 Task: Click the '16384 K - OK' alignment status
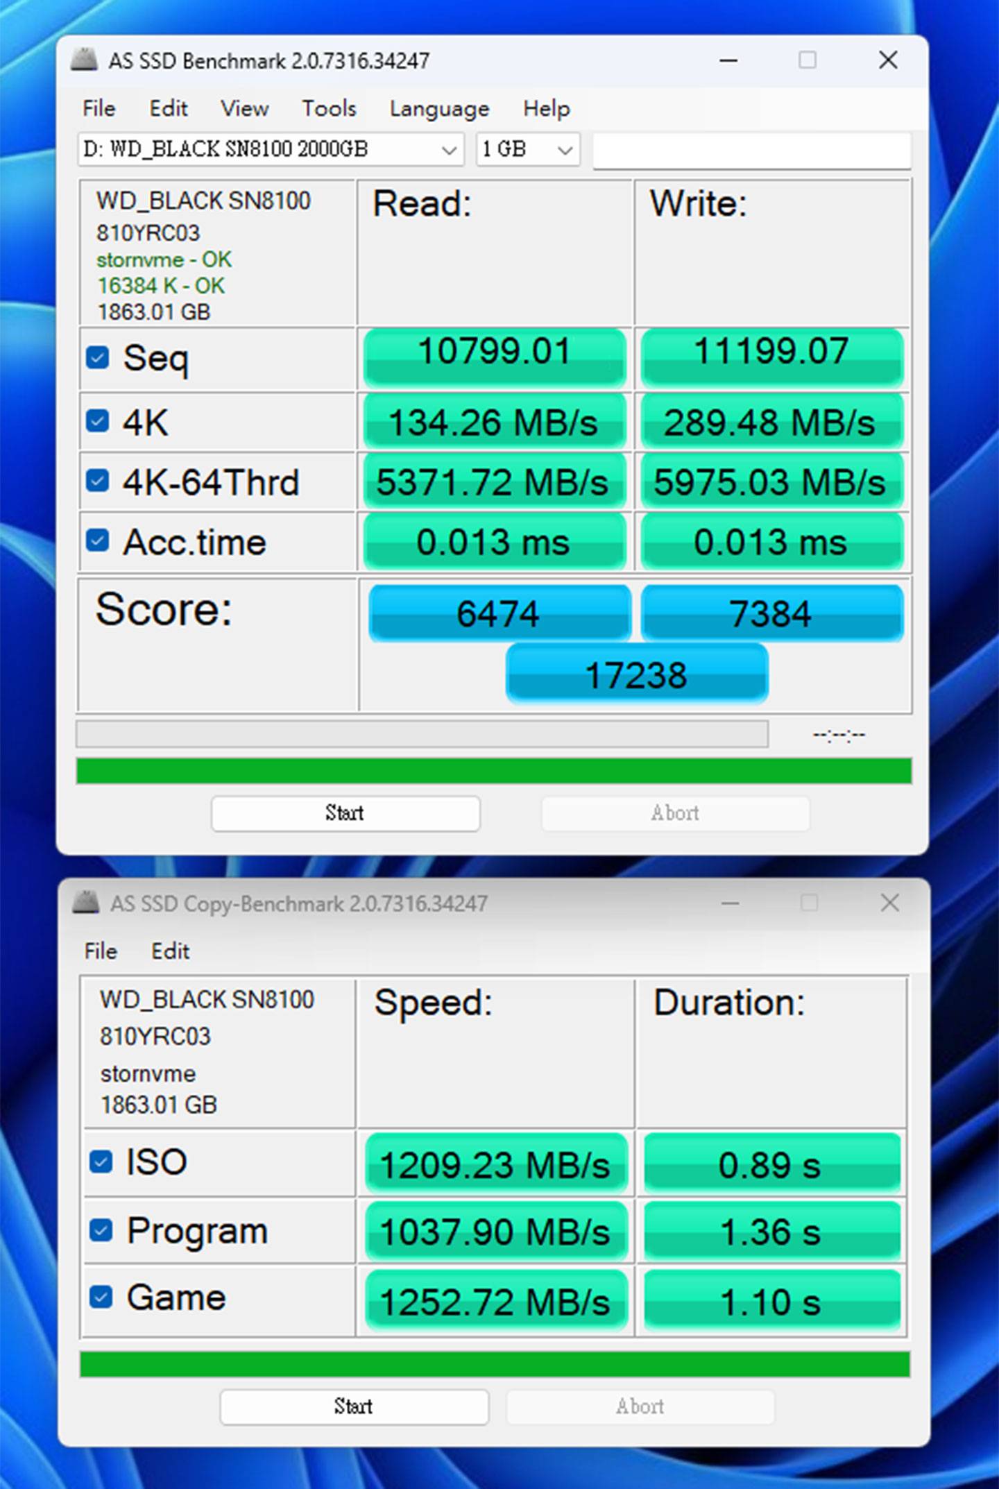(x=161, y=286)
